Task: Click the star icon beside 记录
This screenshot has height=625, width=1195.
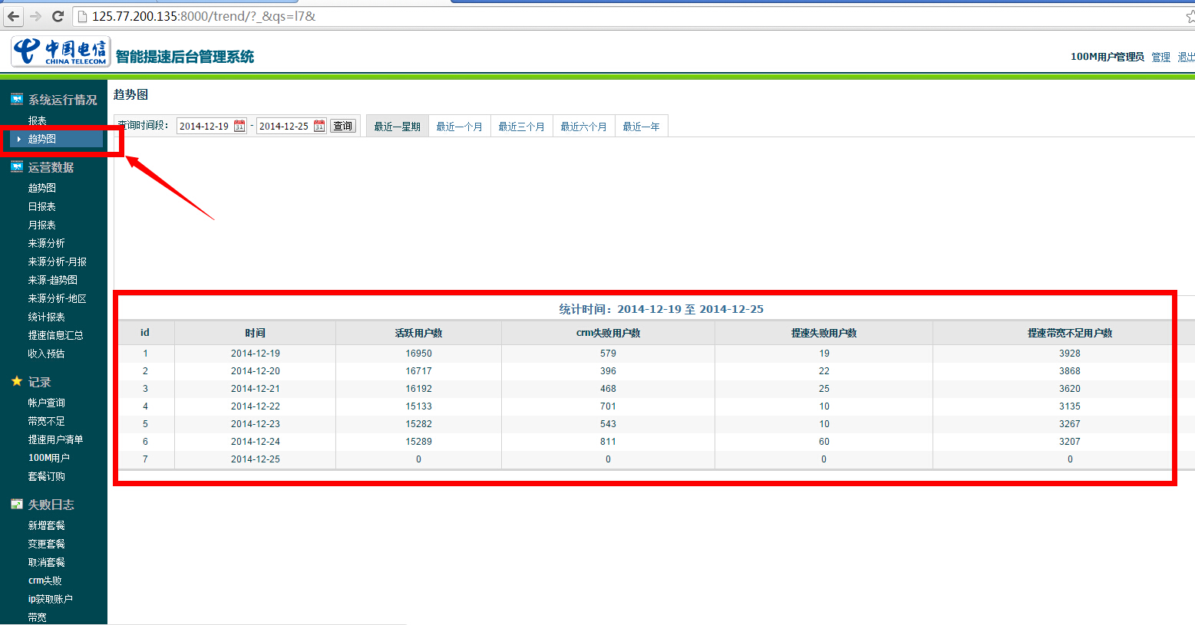Action: pyautogui.click(x=17, y=381)
